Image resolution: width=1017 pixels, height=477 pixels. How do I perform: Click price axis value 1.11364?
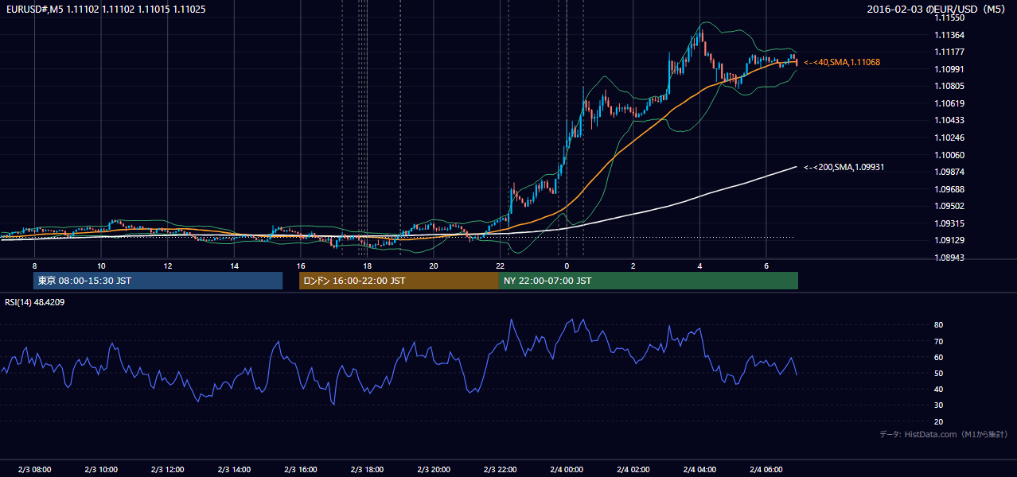[x=950, y=35]
